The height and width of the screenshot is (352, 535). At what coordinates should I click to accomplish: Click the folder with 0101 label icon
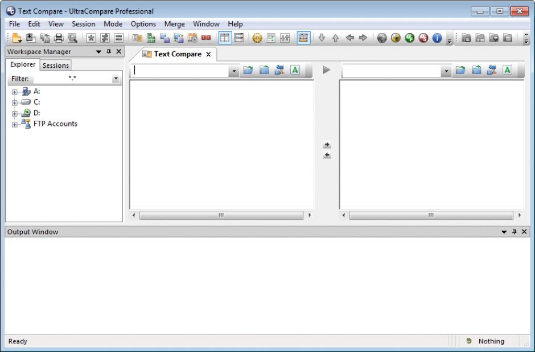point(480,38)
